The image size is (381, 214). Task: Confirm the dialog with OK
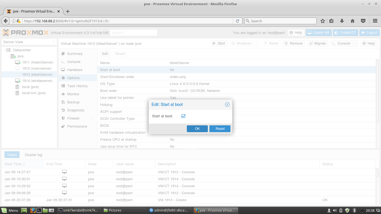pos(197,128)
